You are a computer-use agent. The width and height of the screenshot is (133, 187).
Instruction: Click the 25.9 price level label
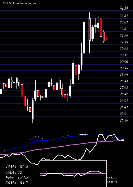point(123,114)
